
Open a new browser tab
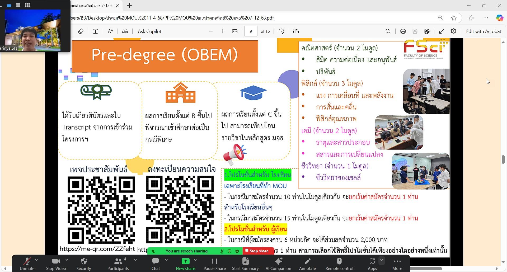click(130, 6)
